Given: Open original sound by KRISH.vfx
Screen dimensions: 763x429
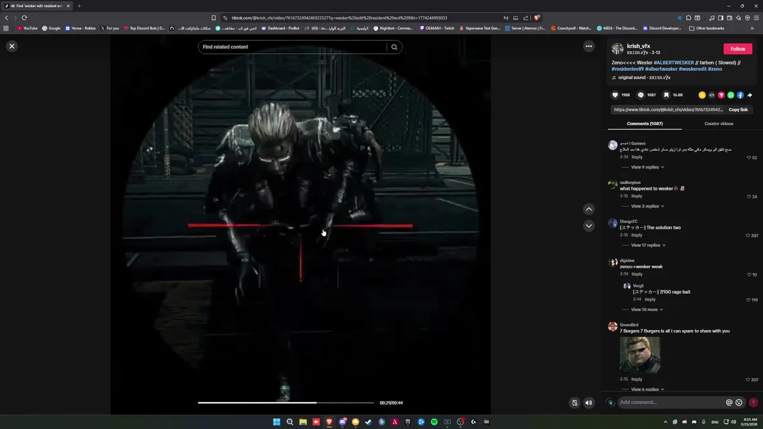Looking at the screenshot, I should click(644, 77).
